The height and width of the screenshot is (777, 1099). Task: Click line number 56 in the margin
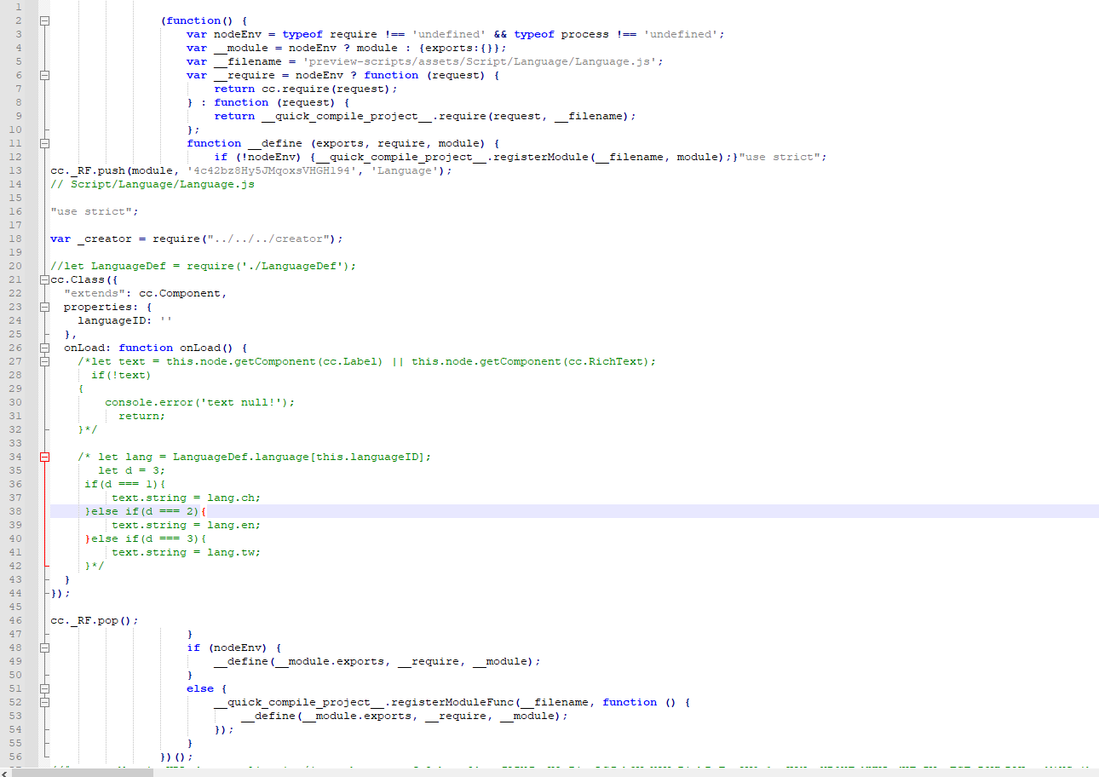pyautogui.click(x=16, y=757)
